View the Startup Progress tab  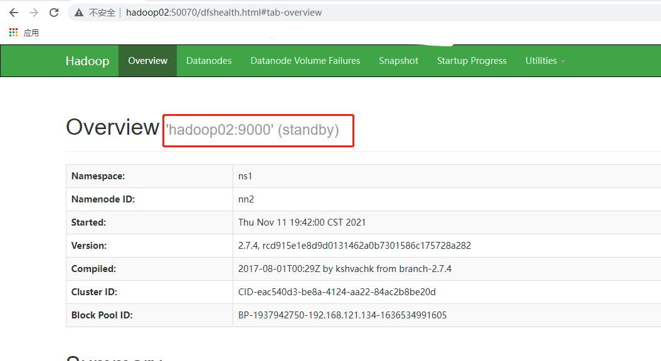(472, 61)
